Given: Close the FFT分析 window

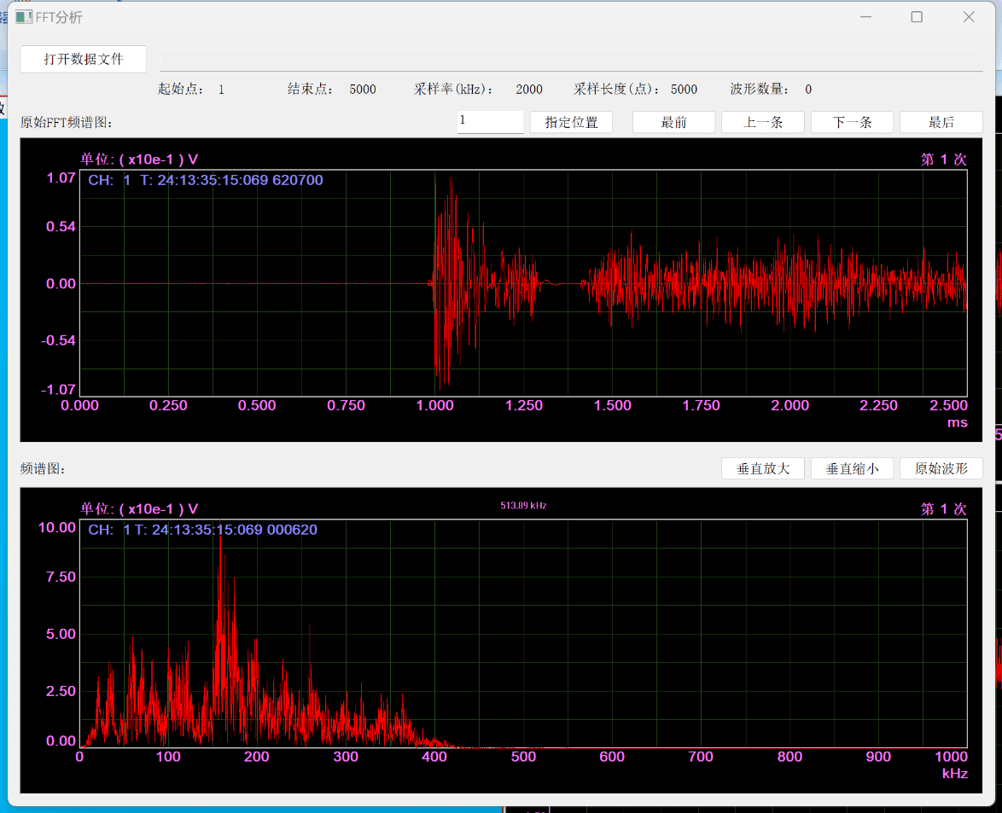Looking at the screenshot, I should pyautogui.click(x=969, y=17).
